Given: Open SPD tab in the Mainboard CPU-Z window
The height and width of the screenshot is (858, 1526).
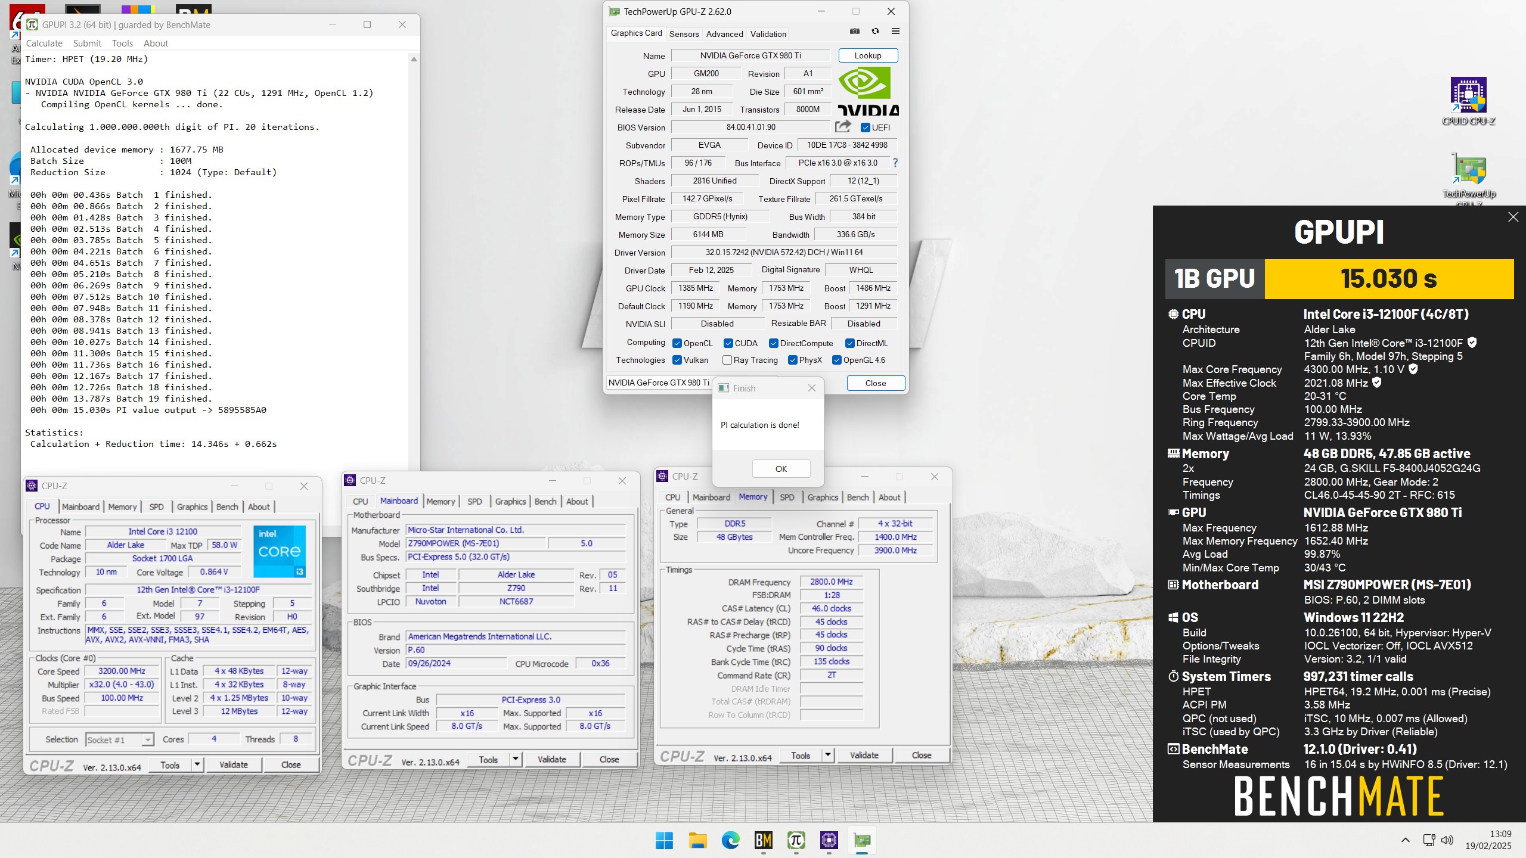Looking at the screenshot, I should pyautogui.click(x=474, y=501).
